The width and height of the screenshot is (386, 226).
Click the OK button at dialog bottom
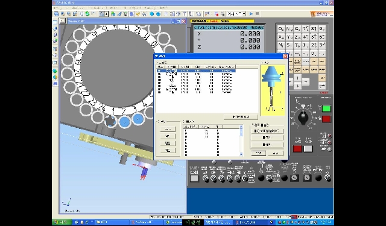(259, 153)
